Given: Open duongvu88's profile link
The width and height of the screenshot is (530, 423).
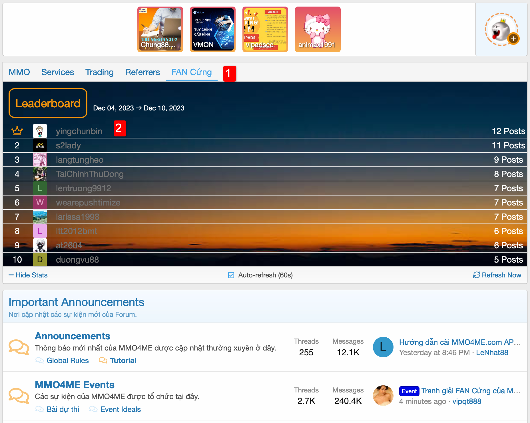Looking at the screenshot, I should [x=77, y=259].
